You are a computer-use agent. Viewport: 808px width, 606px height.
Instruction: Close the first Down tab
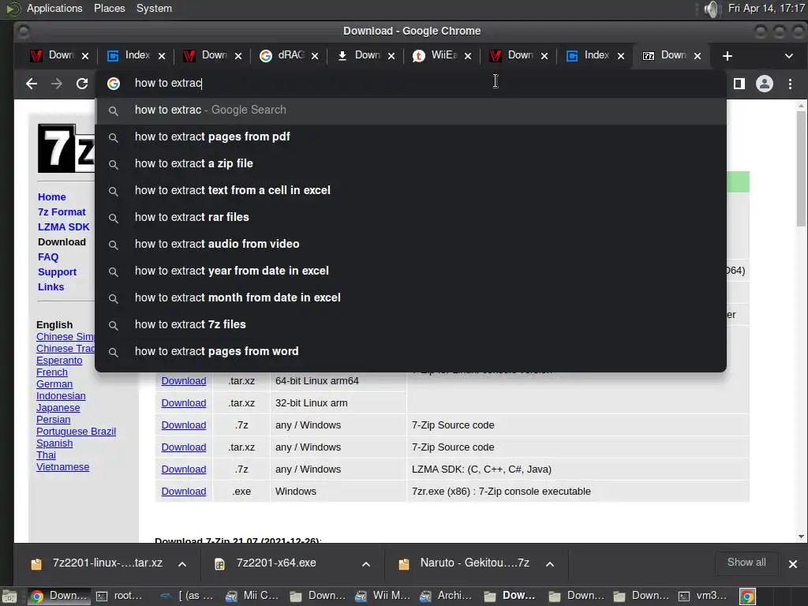[x=85, y=56]
